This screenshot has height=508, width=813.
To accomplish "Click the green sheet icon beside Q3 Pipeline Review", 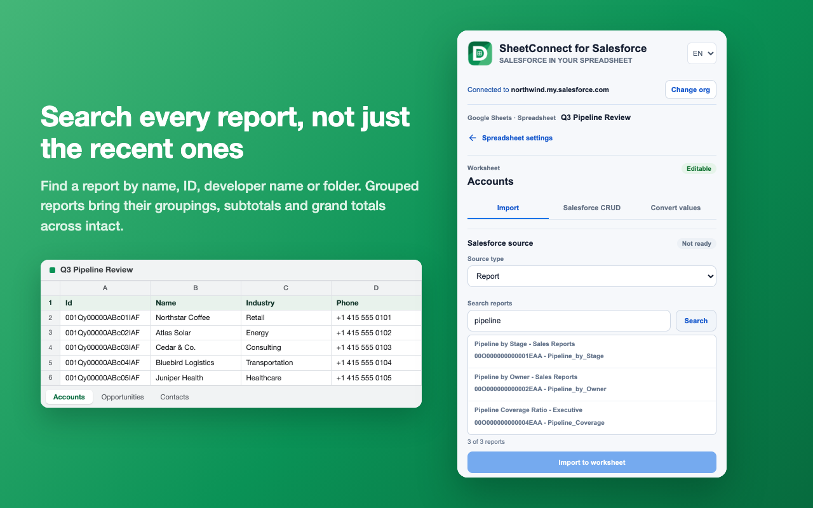I will (x=52, y=270).
